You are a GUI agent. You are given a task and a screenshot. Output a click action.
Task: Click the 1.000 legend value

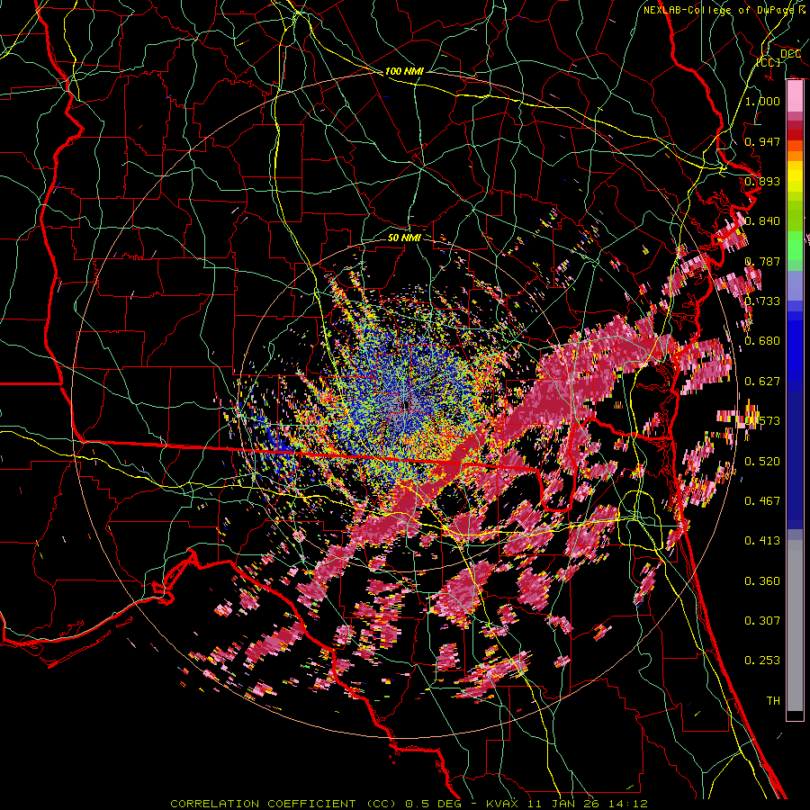click(x=762, y=101)
